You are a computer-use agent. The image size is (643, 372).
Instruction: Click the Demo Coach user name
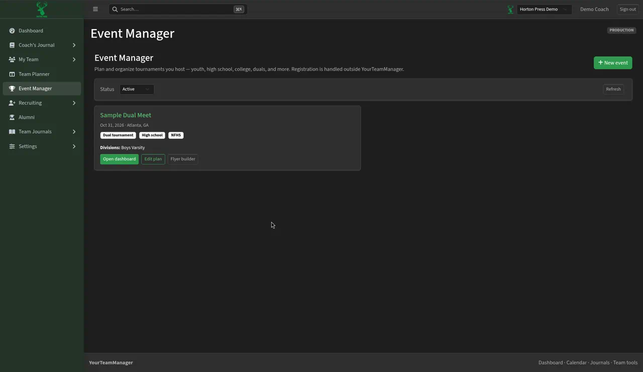[594, 9]
